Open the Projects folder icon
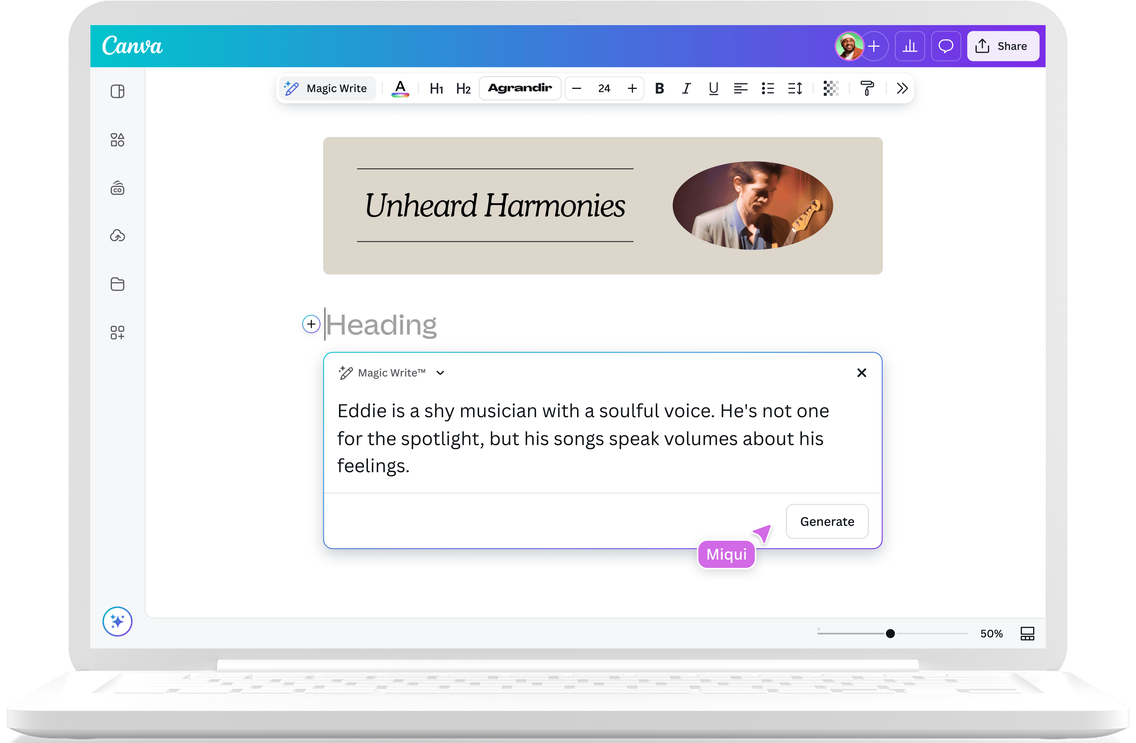This screenshot has height=743, width=1136. 118,284
